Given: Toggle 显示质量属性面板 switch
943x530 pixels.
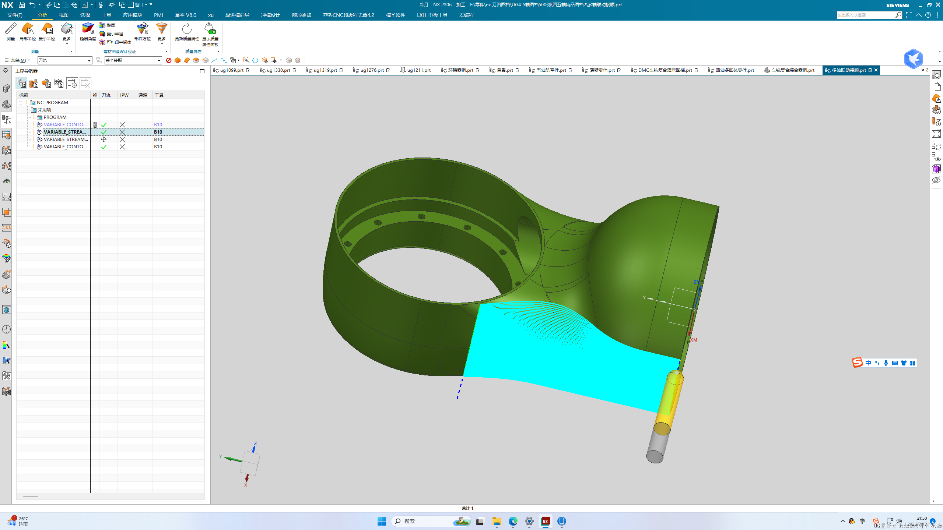Looking at the screenshot, I should pyautogui.click(x=210, y=34).
